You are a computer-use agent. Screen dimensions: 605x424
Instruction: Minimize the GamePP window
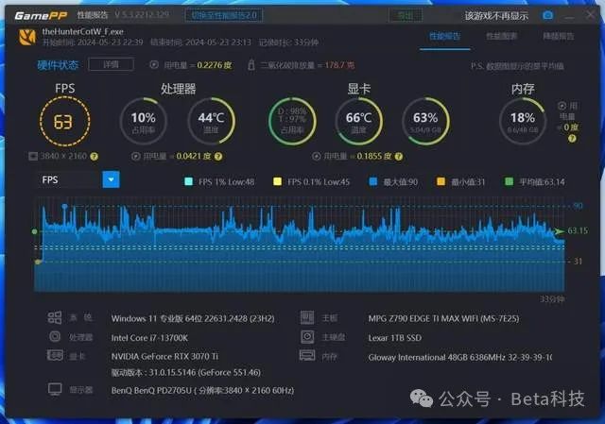coord(569,16)
